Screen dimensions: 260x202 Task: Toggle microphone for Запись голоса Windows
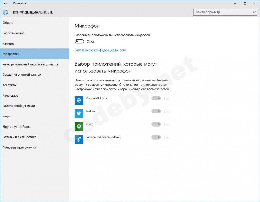(x=156, y=137)
